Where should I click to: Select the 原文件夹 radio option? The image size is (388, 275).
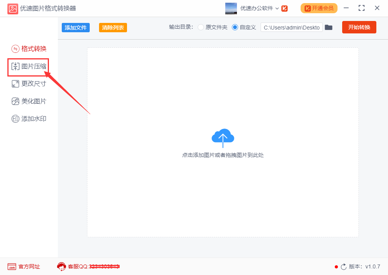tap(201, 27)
